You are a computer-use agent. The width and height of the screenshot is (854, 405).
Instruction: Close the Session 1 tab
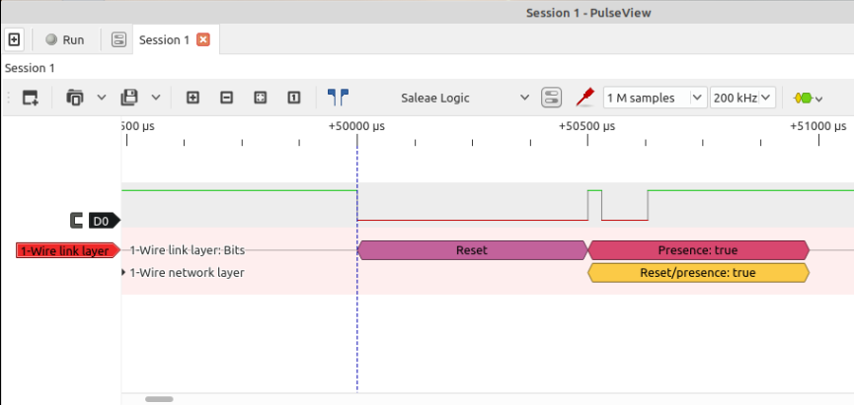(x=203, y=39)
